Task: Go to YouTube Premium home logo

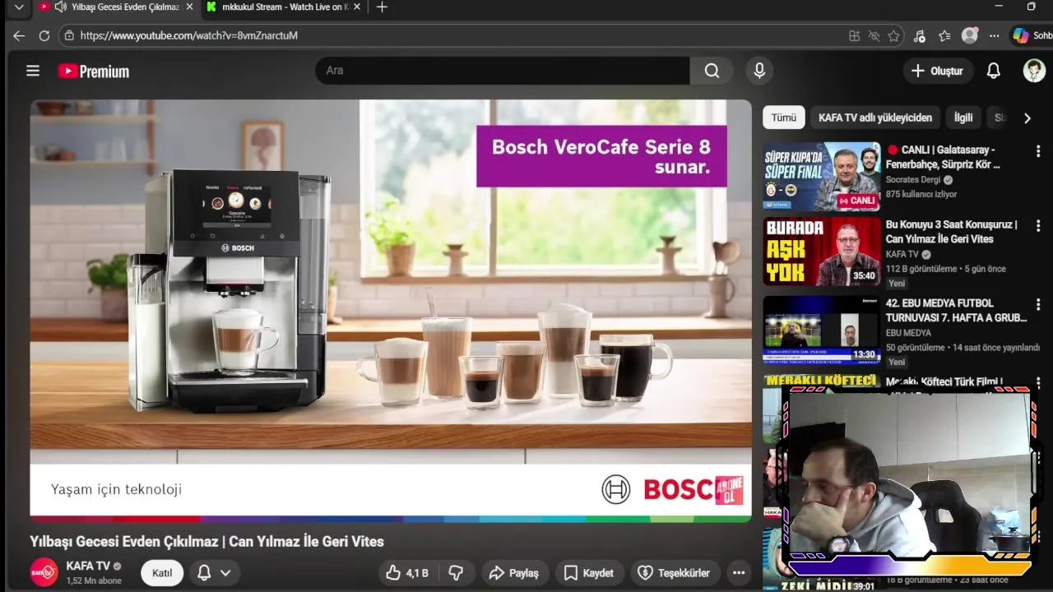Action: click(94, 72)
